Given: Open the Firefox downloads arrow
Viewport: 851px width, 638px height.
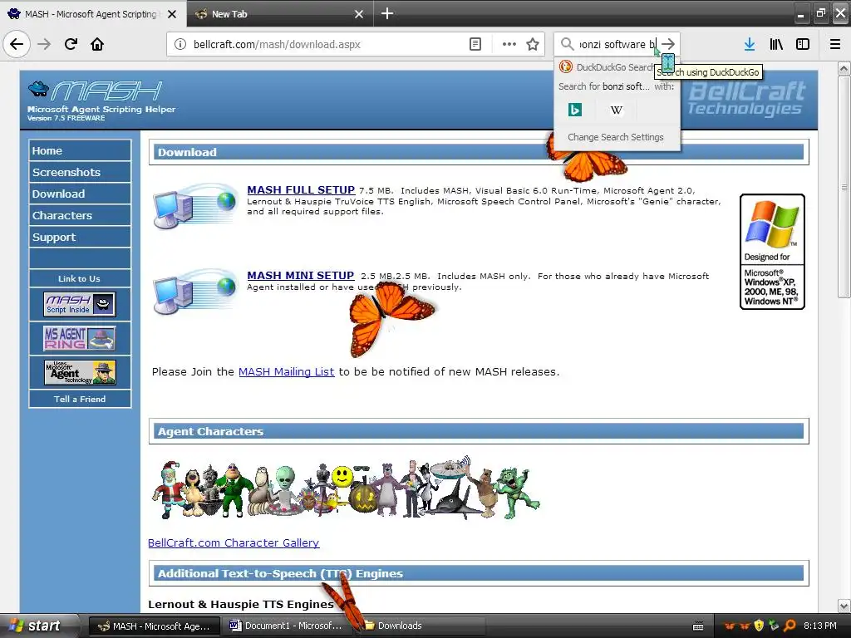Looking at the screenshot, I should coord(750,44).
